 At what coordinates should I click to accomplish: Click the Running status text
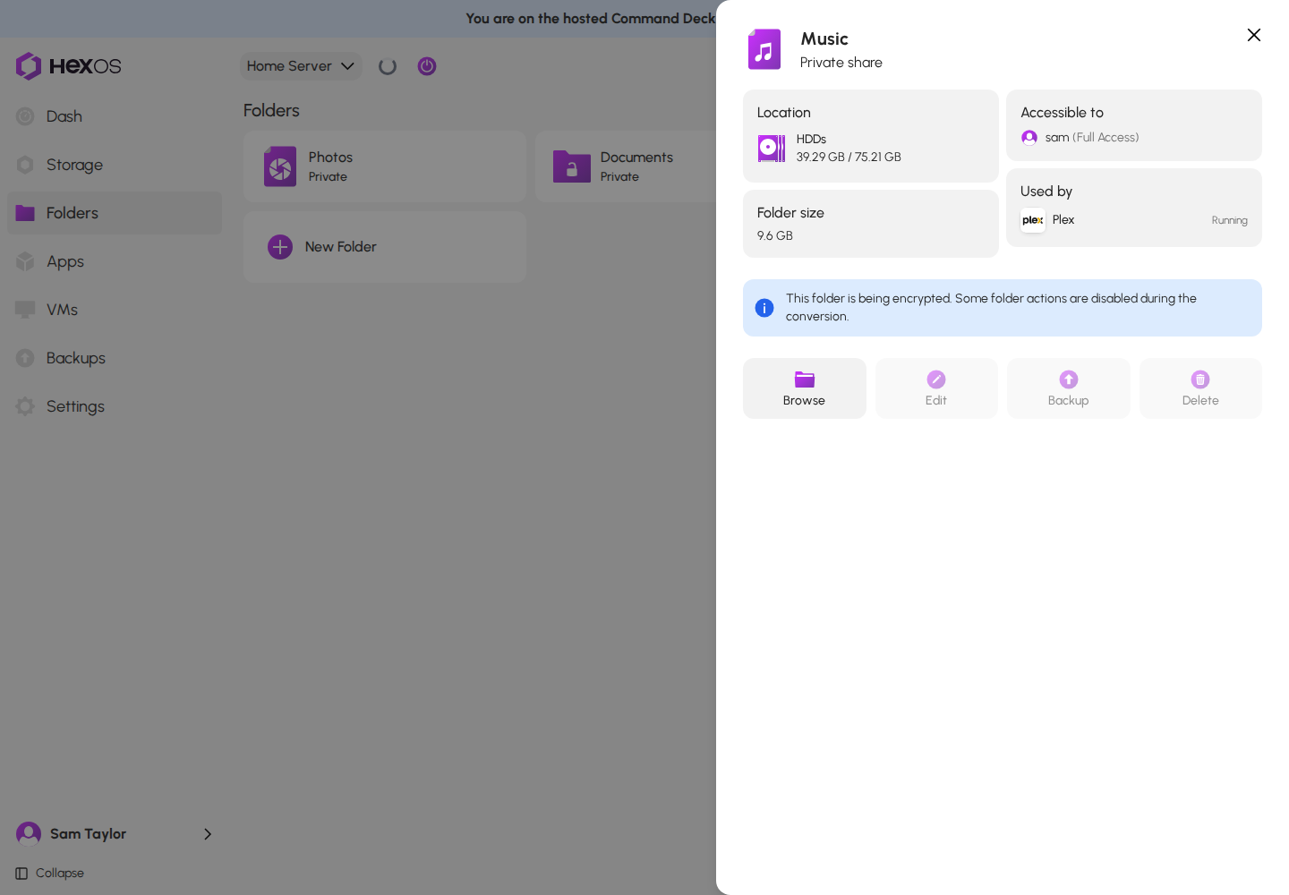1230,220
